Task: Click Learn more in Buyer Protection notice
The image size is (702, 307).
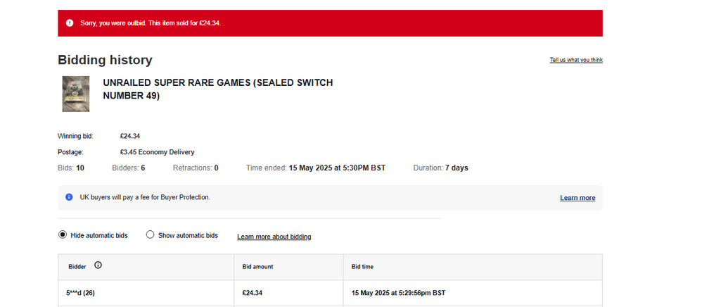Action: (577, 198)
